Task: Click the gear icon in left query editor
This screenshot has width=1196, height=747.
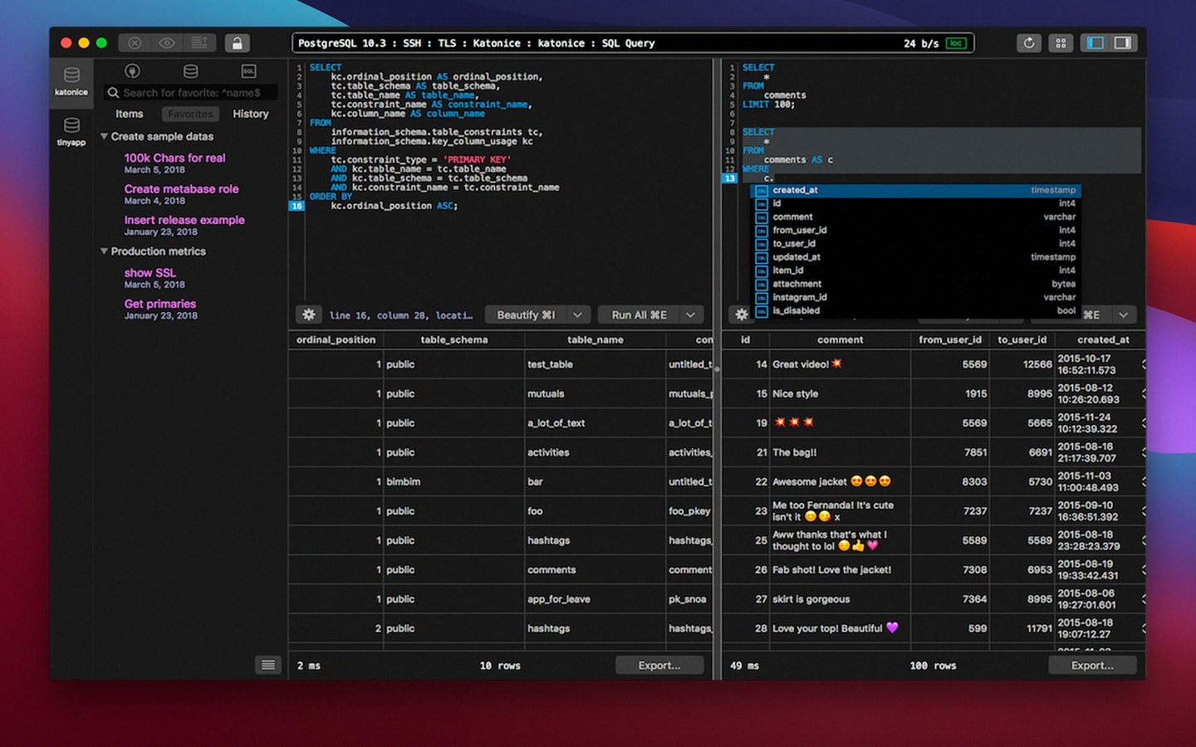Action: coord(309,315)
